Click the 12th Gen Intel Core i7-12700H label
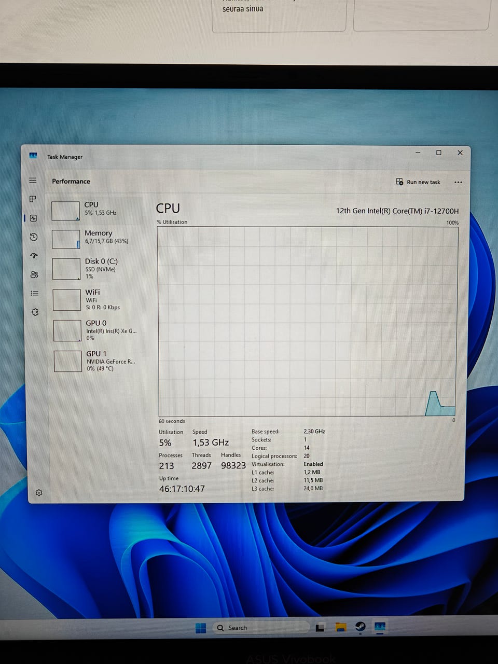 [x=397, y=211]
